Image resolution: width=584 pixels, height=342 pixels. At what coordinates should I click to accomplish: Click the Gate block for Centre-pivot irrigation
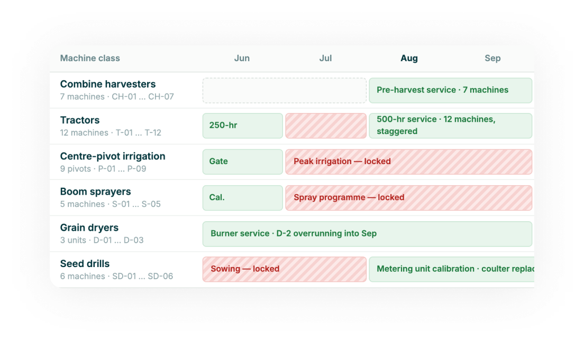(x=242, y=161)
